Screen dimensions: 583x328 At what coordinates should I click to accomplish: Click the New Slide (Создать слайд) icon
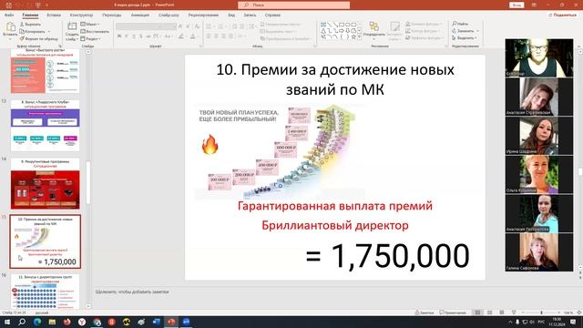pos(72,26)
